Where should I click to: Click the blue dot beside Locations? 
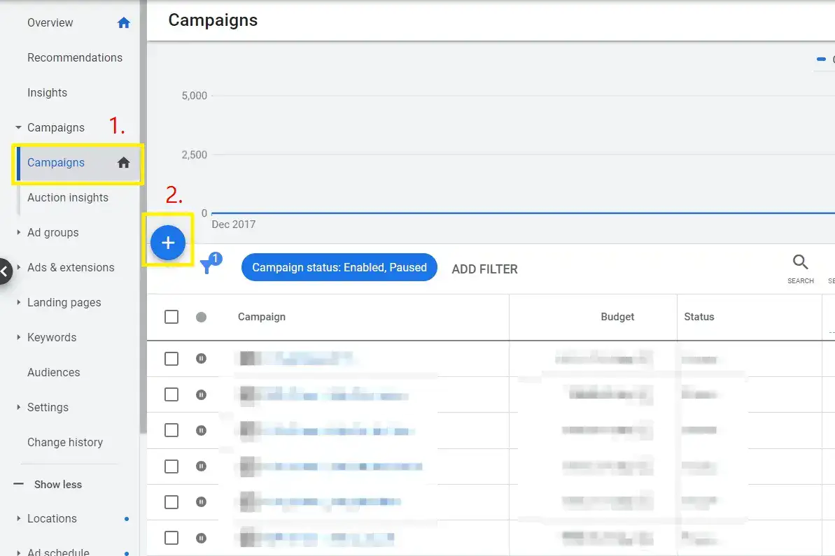(x=126, y=519)
